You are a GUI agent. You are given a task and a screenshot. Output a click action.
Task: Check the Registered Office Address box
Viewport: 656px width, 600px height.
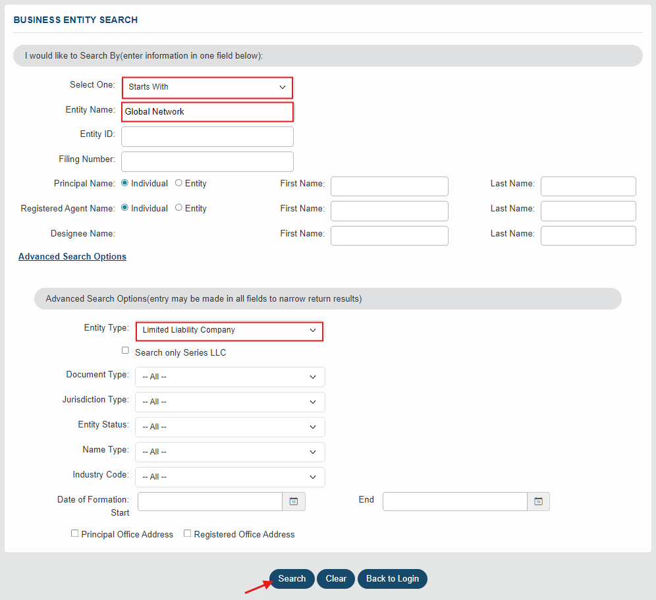[x=187, y=533]
